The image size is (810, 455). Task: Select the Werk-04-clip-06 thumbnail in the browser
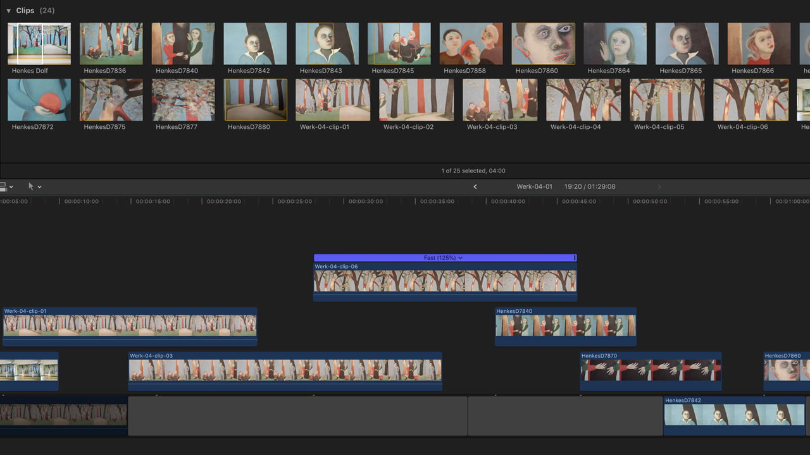point(751,100)
